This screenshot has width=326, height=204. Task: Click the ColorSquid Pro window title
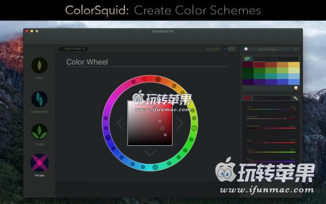pyautogui.click(x=163, y=31)
